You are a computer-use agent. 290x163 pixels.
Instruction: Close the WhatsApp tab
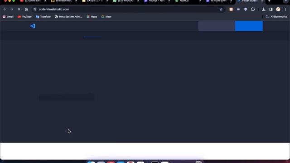[x=138, y=1]
